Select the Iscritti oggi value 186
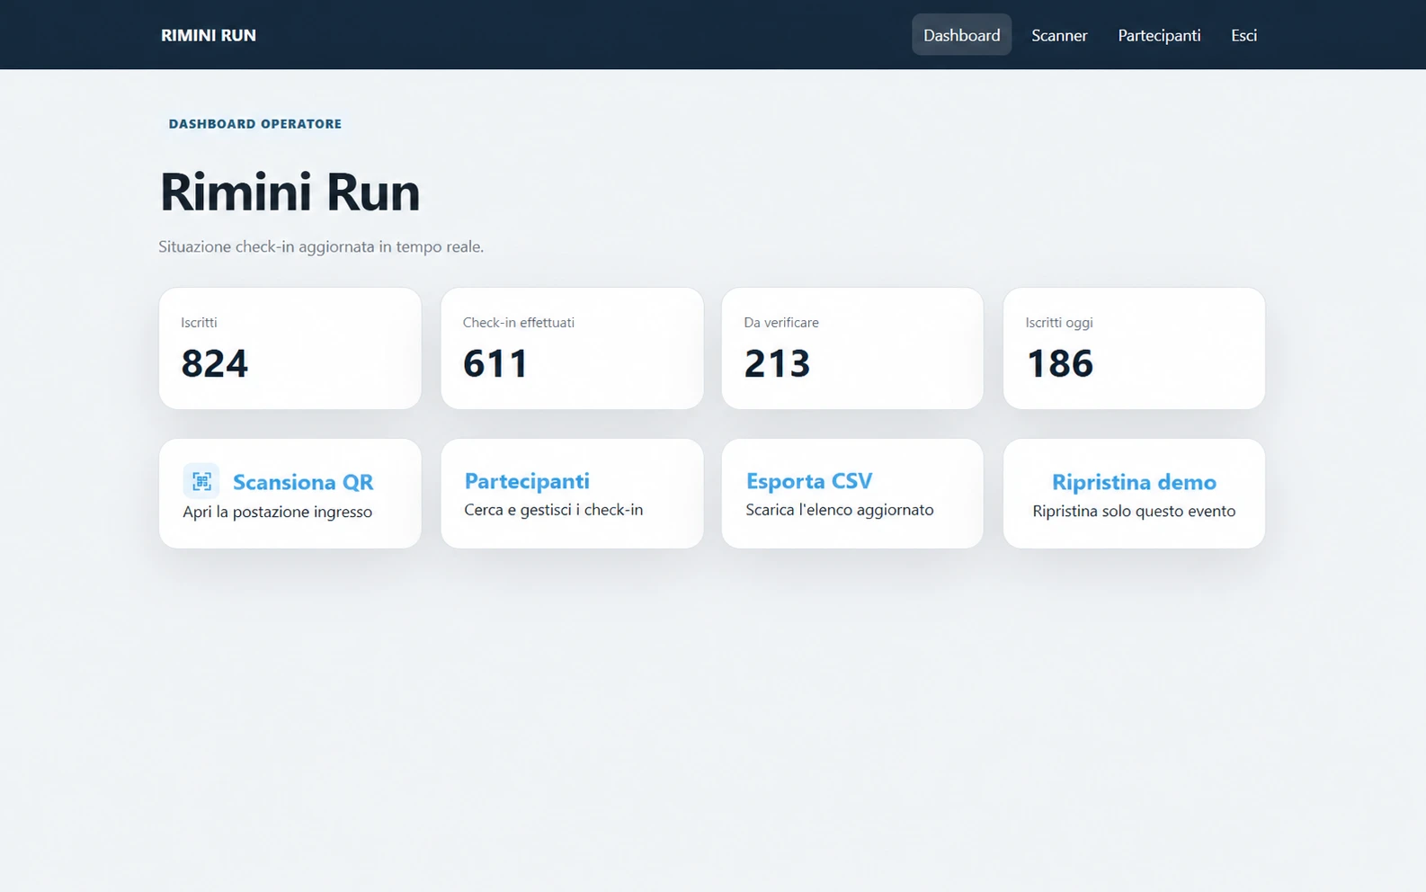Screen dimensions: 1426x892 (x=1059, y=363)
